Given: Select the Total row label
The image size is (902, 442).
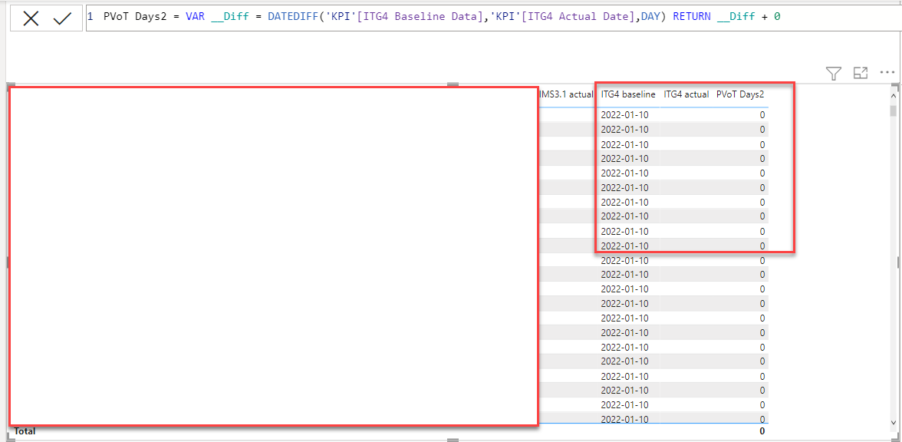Looking at the screenshot, I should (25, 430).
